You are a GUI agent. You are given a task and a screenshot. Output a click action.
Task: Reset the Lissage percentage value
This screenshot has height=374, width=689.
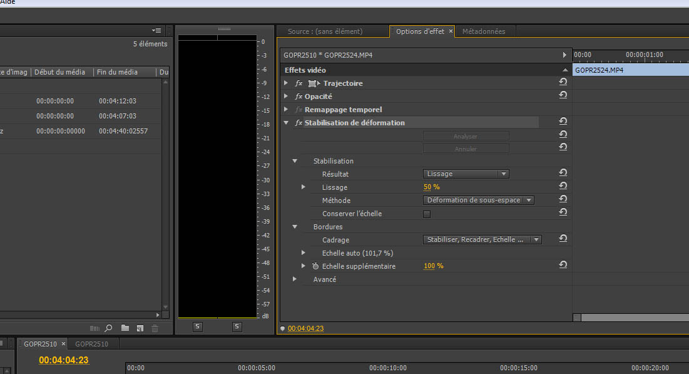pos(563,187)
